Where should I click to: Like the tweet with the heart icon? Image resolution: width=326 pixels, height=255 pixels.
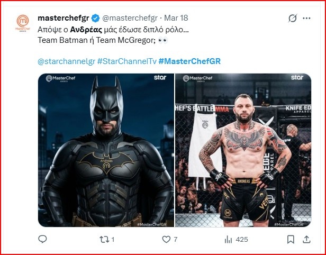[166, 240]
